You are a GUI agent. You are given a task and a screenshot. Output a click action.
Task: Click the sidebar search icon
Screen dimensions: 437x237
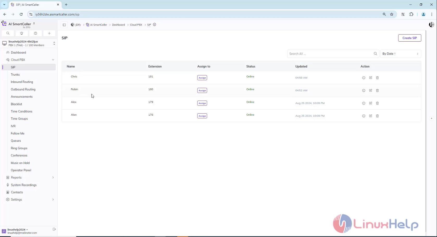pyautogui.click(x=8, y=33)
